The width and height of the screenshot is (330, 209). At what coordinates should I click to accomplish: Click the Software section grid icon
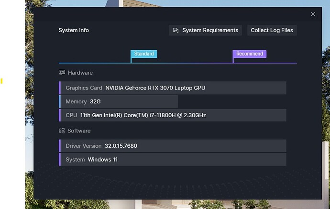pyautogui.click(x=62, y=131)
